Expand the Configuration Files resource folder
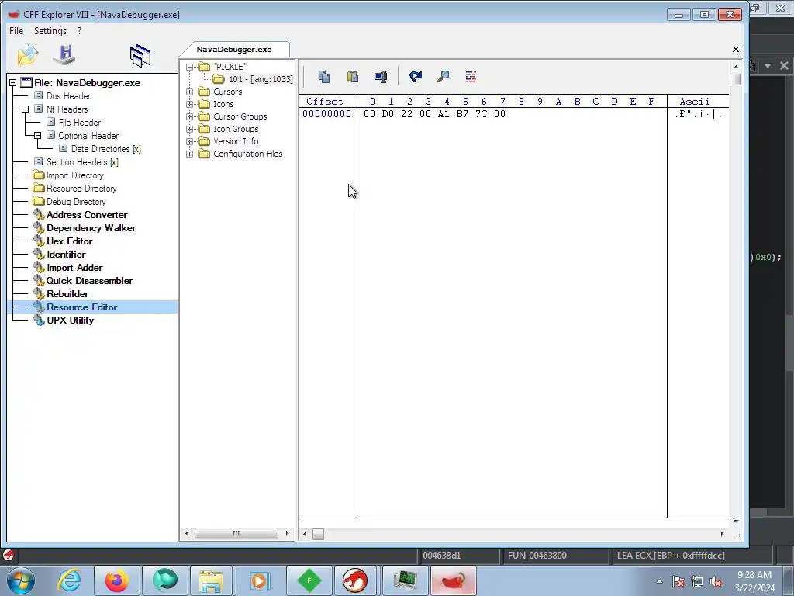 click(x=190, y=154)
